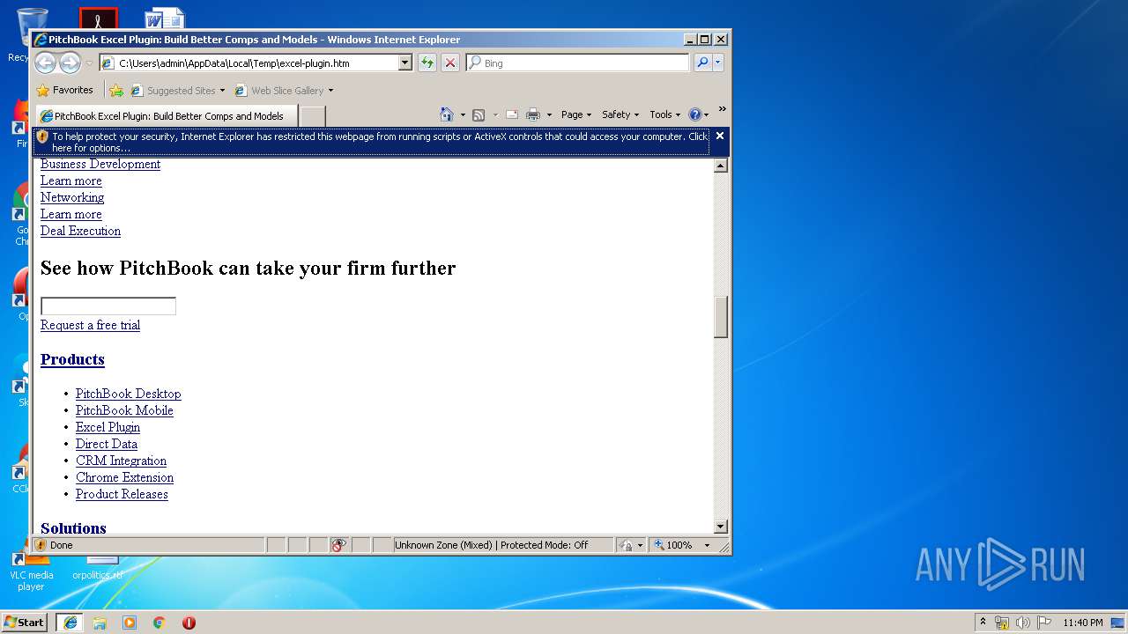Click the Bing search magnifier button
1128x634 pixels.
[x=702, y=63]
